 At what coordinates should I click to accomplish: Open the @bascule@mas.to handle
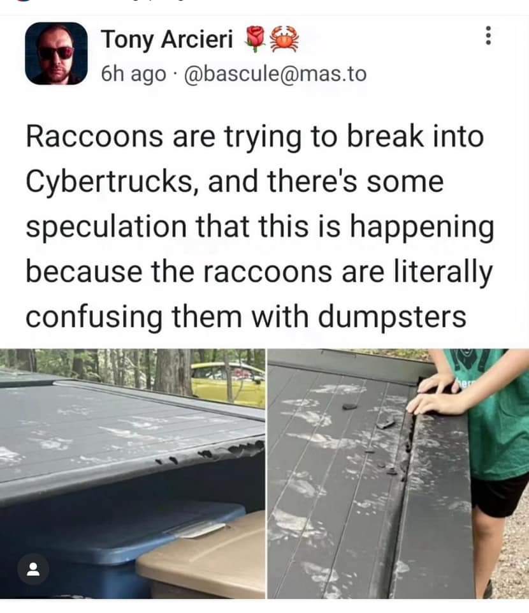(275, 73)
